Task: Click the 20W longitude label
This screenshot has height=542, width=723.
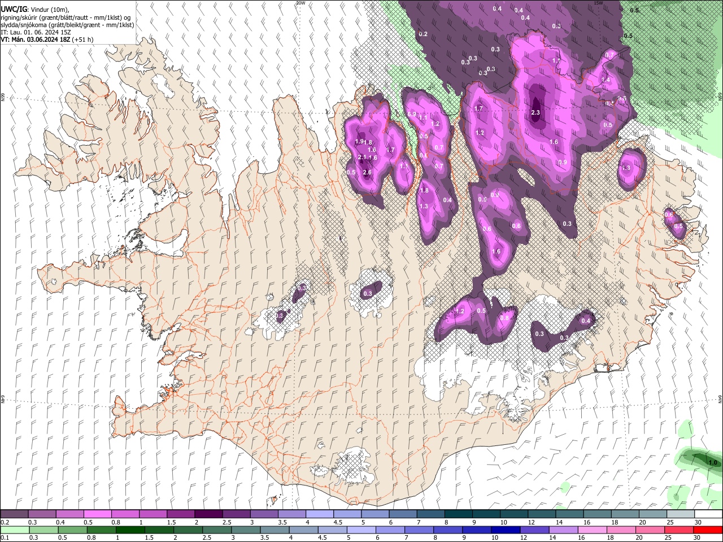Action: (300, 3)
